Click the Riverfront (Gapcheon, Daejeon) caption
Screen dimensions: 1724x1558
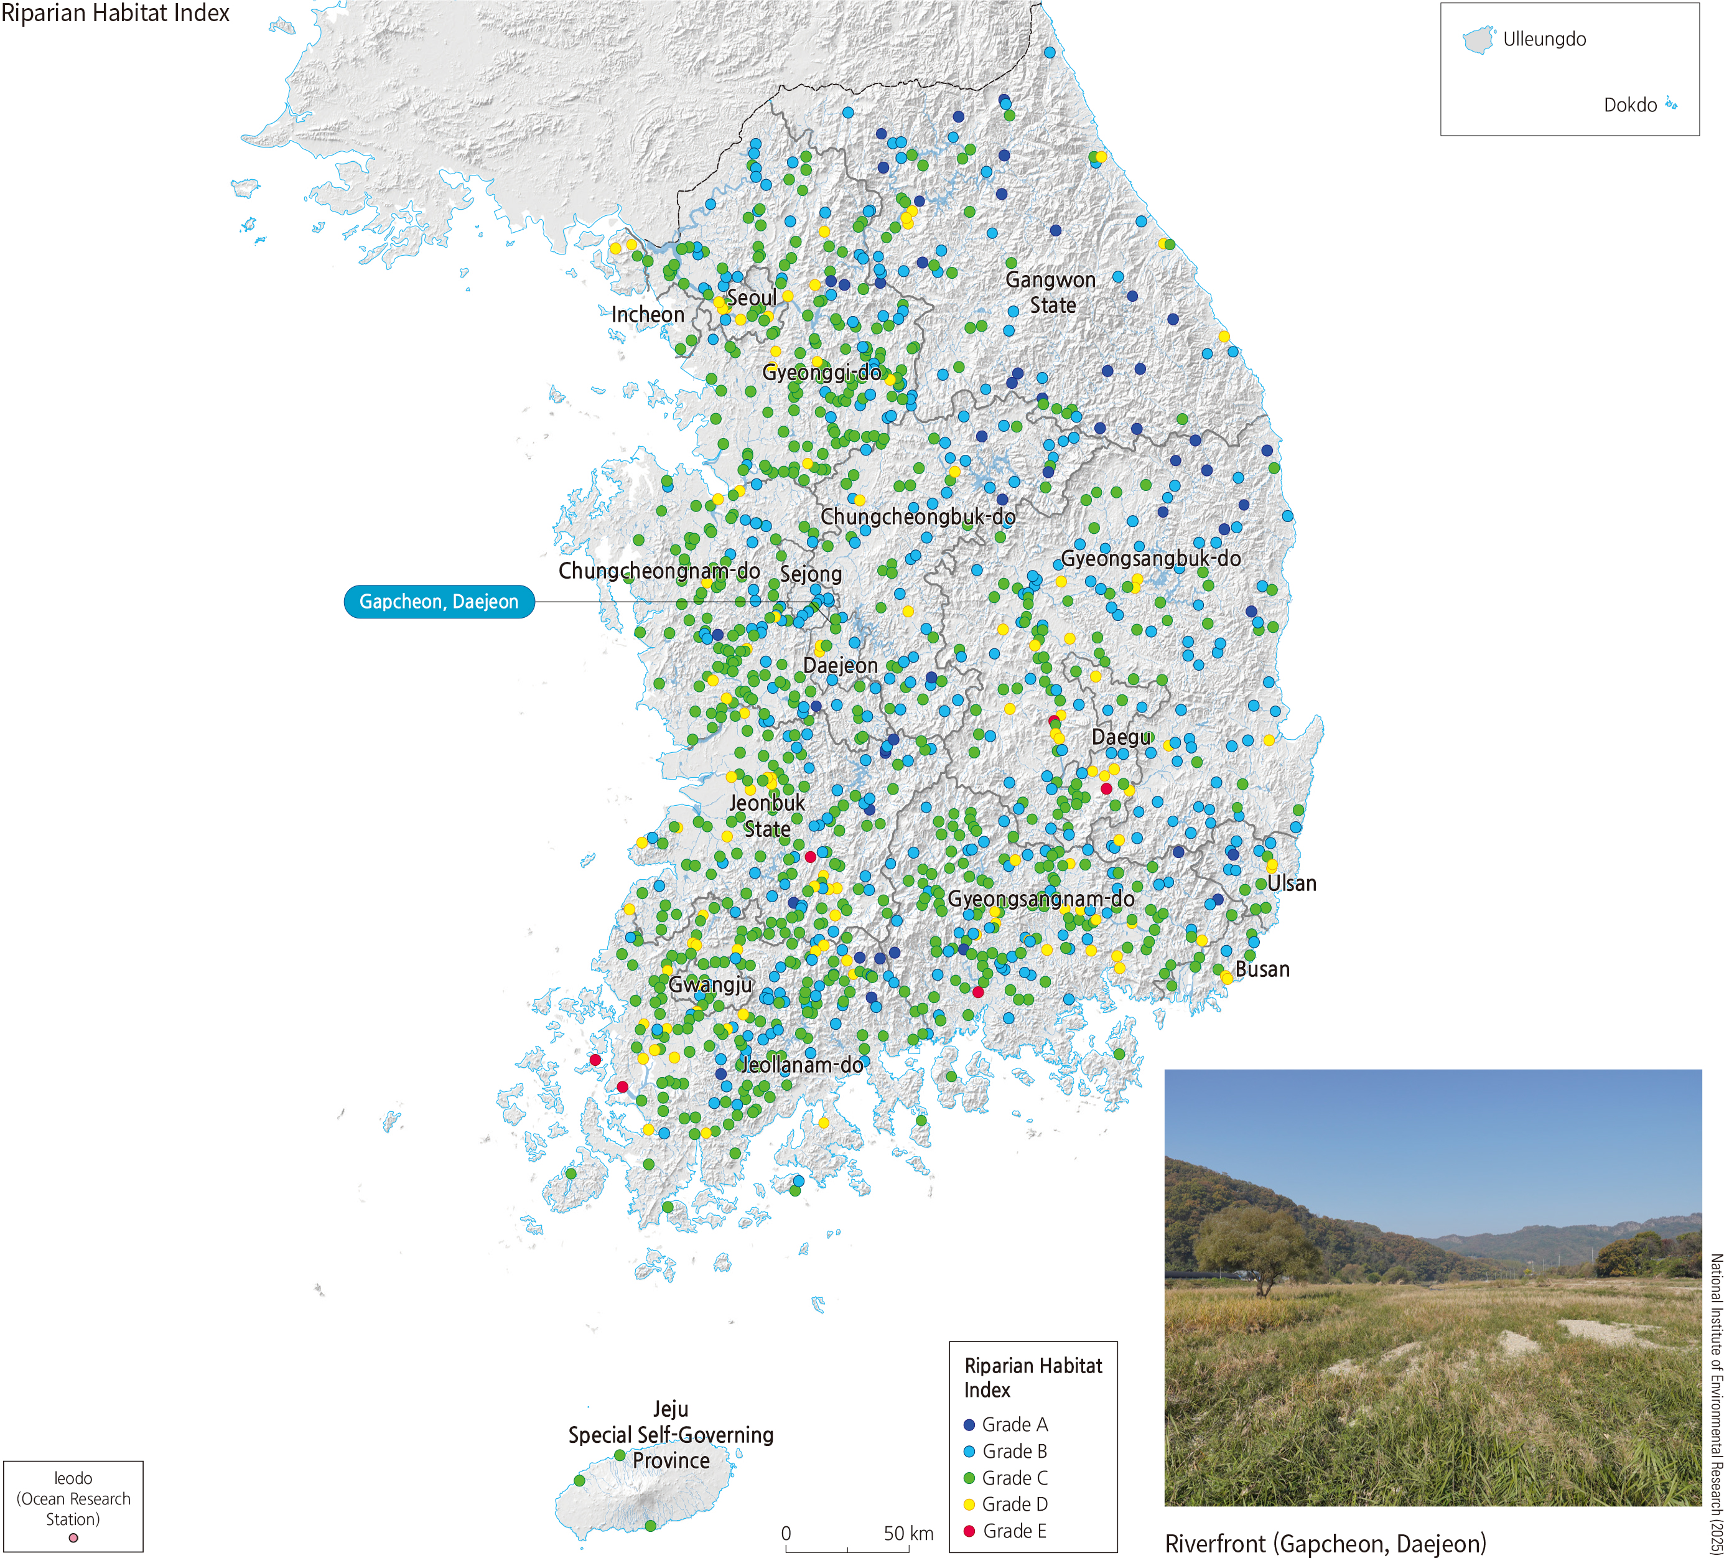pyautogui.click(x=1325, y=1544)
